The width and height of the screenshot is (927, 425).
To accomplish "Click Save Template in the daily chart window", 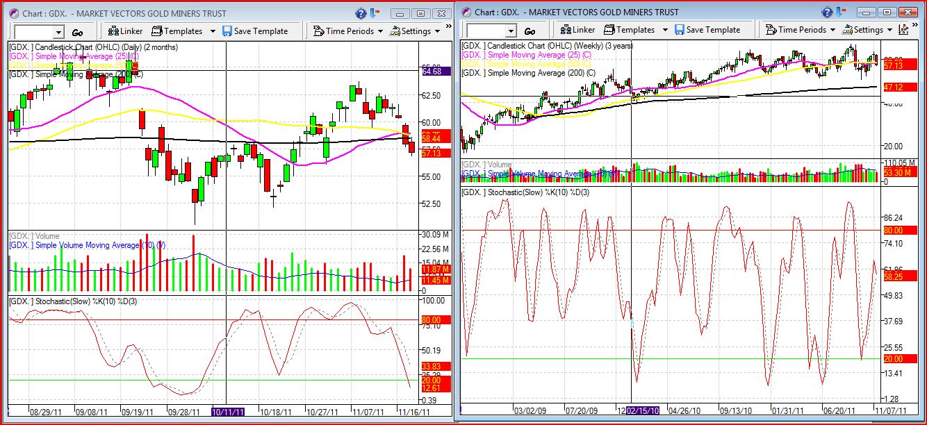I will tap(254, 31).
